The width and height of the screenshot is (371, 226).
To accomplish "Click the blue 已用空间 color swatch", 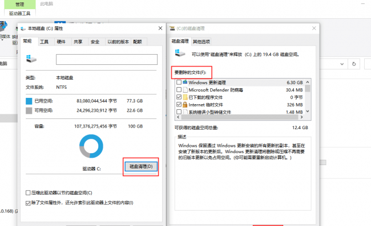I will tap(29, 101).
